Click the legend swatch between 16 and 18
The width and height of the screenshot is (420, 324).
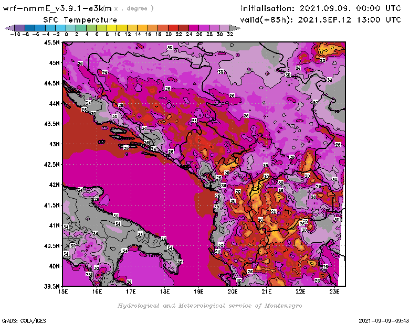(x=152, y=28)
